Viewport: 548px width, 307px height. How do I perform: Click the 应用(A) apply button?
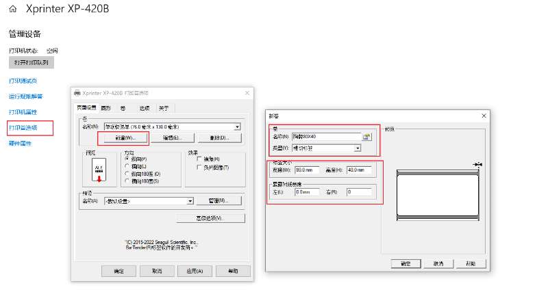195,271
